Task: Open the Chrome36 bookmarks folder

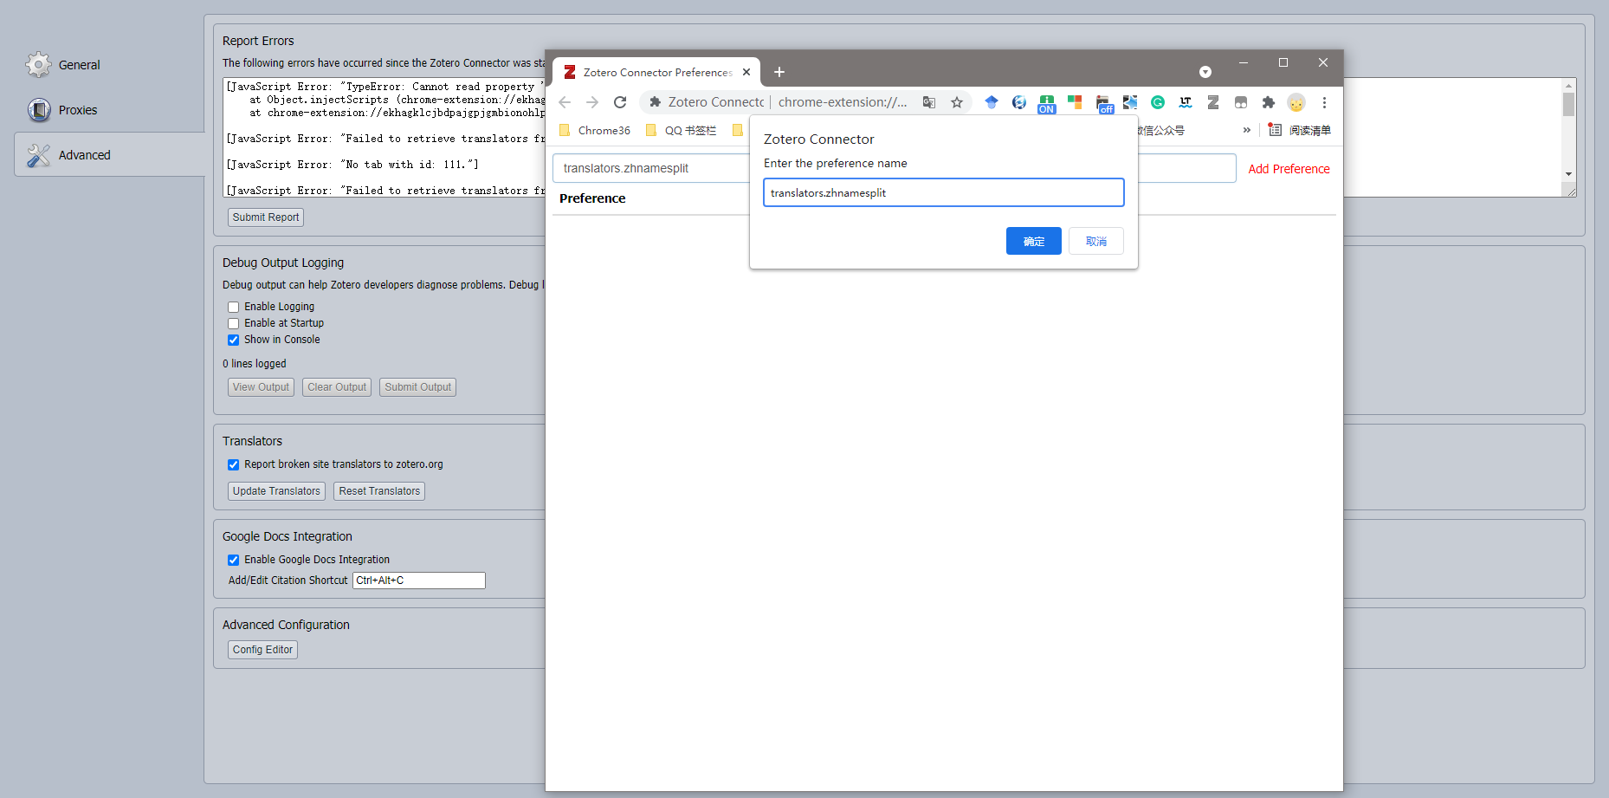Action: [x=595, y=130]
